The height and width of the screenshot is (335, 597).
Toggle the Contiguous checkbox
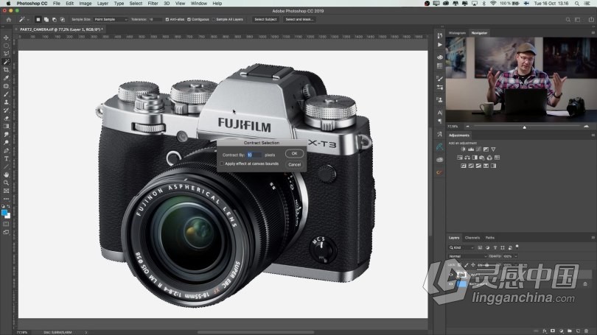(x=189, y=19)
